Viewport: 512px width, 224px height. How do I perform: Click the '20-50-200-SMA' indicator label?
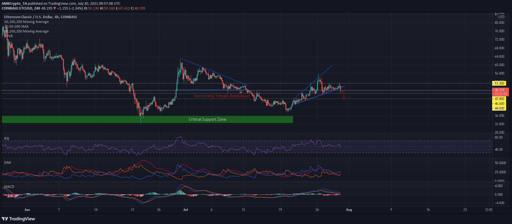pyautogui.click(x=16, y=27)
